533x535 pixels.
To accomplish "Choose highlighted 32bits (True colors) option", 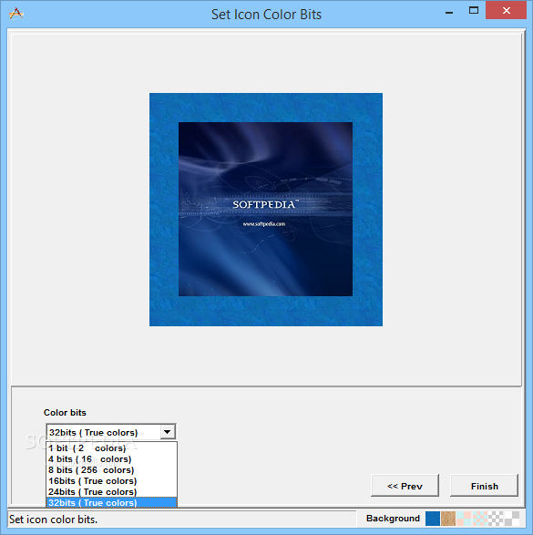I will coord(112,502).
